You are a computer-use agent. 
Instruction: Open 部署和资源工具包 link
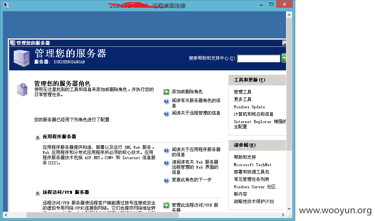[251, 172]
